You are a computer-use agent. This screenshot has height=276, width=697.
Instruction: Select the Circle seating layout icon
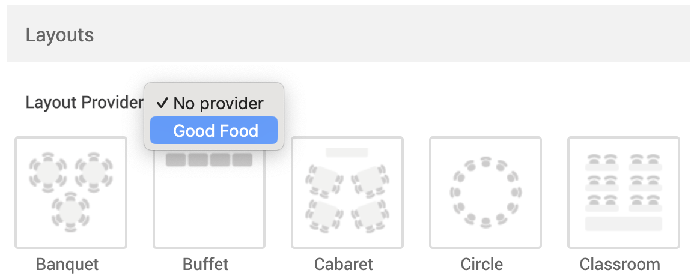click(485, 192)
